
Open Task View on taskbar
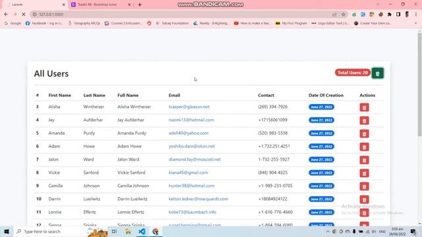click(x=114, y=231)
